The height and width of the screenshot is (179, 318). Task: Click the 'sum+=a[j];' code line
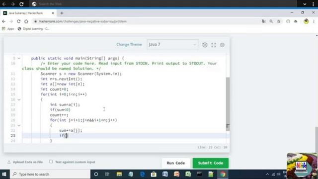[x=71, y=130]
